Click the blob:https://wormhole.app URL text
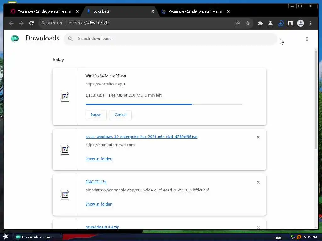This screenshot has width=322, height=241. click(147, 190)
